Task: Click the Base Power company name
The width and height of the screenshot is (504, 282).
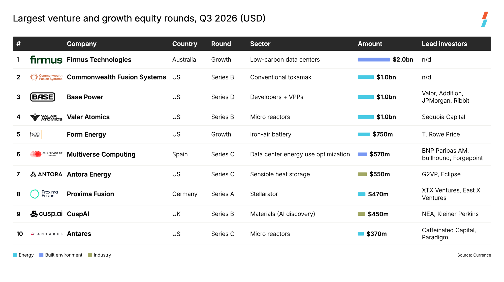Action: pyautogui.click(x=85, y=97)
